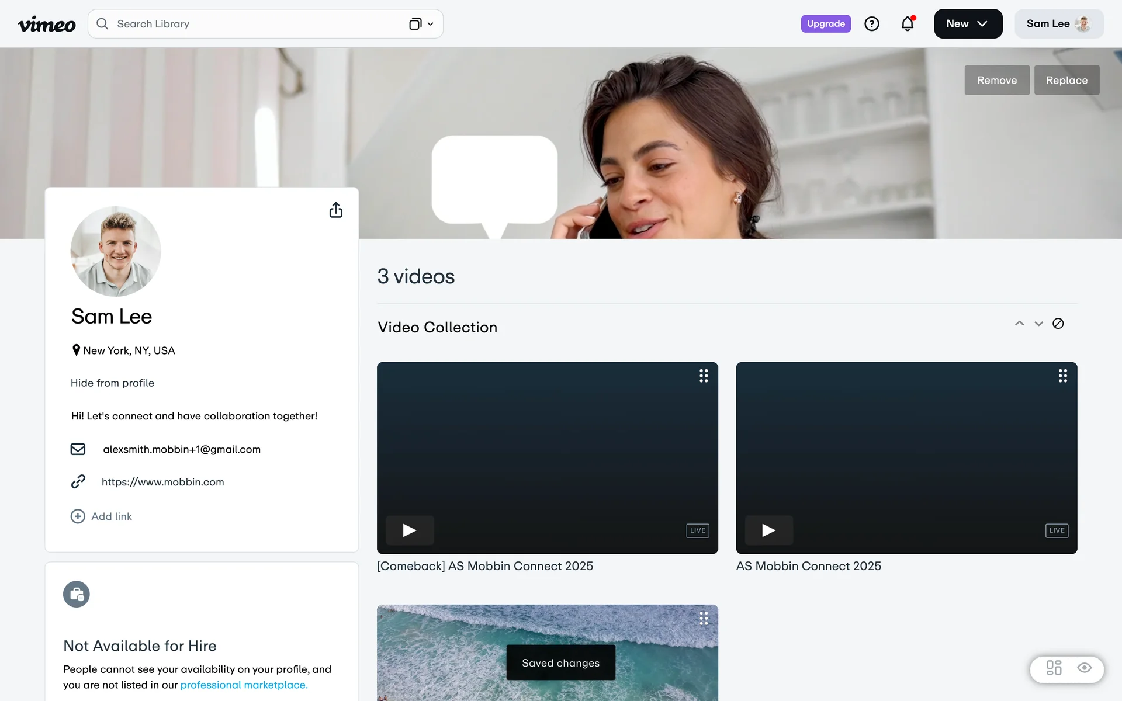The height and width of the screenshot is (701, 1122).
Task: Play the AS Mobbin Connect 2025 video
Action: click(x=768, y=530)
